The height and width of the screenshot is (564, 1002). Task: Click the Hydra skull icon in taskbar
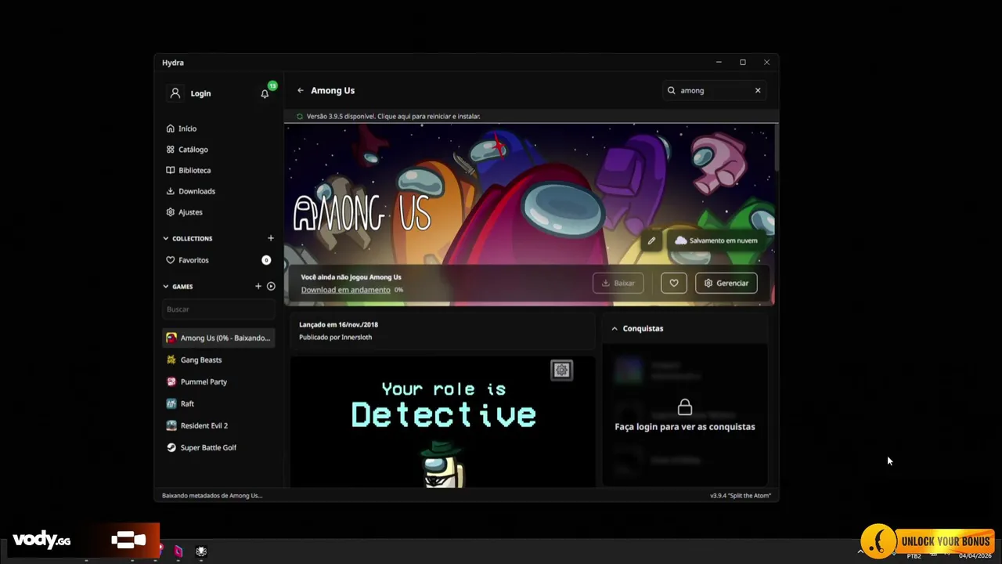click(201, 551)
